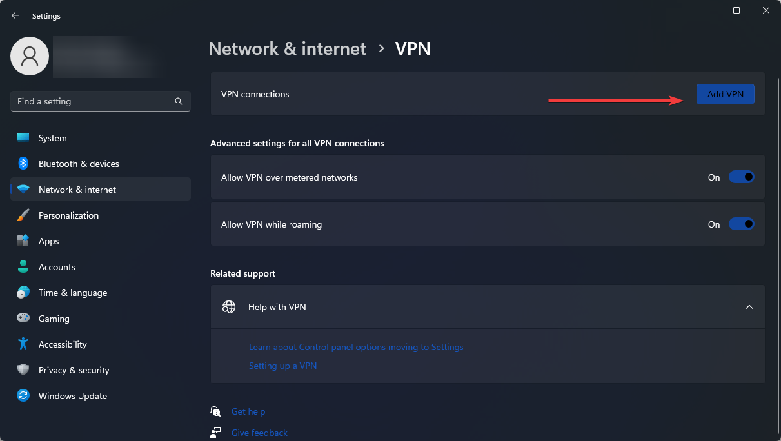Screen dimensions: 781x441
Task: Open the Apps icon in sidebar
Action: (x=23, y=241)
